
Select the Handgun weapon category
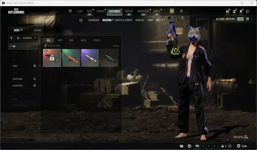23,85
